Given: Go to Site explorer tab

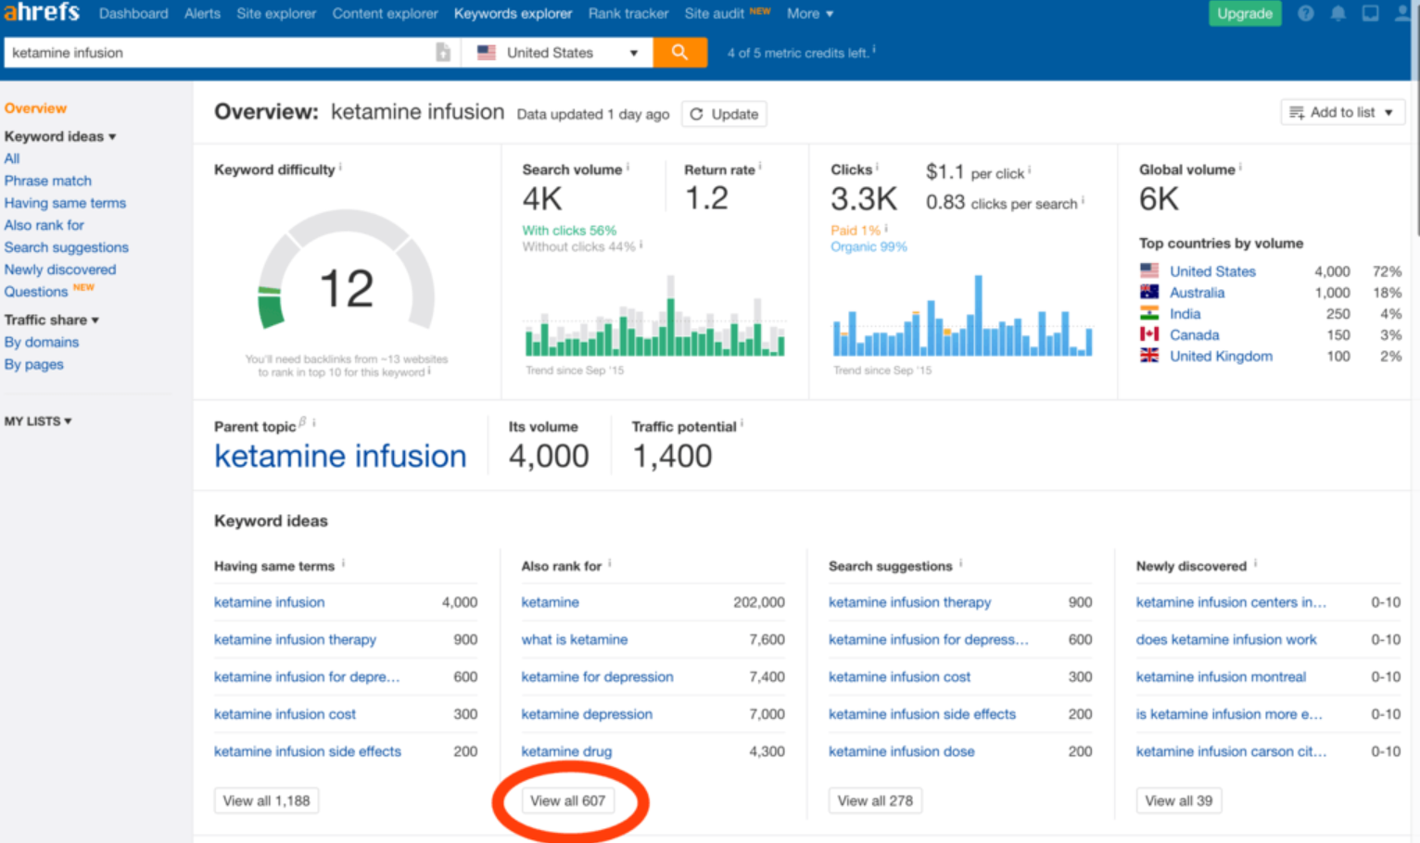Looking at the screenshot, I should coord(275,14).
